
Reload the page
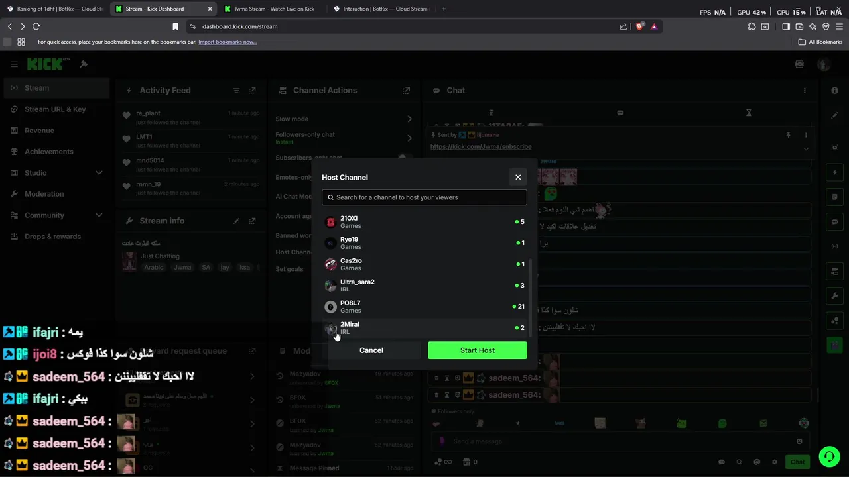point(36,26)
